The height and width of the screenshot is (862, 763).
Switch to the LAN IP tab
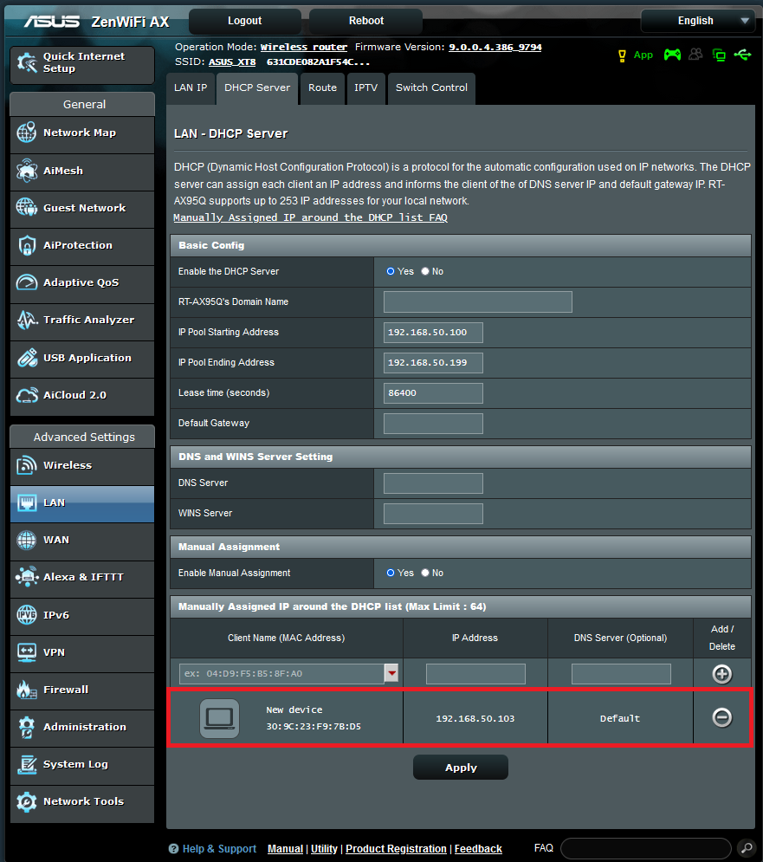[x=191, y=87]
